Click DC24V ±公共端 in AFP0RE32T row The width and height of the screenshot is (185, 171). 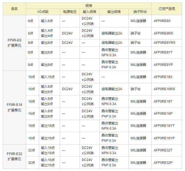pyautogui.click(x=88, y=150)
